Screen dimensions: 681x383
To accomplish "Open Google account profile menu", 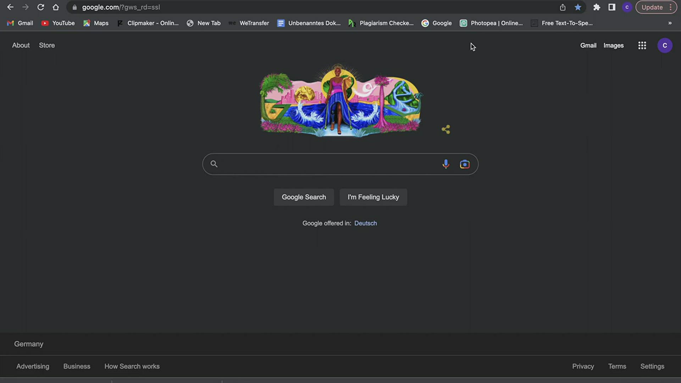I will pos(665,45).
